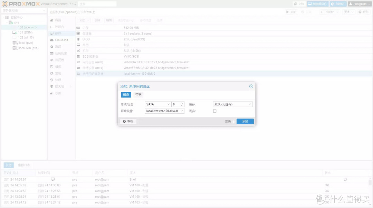Switch to the 任务 tasks tab
The width and height of the screenshot is (373, 208).
[9, 165]
